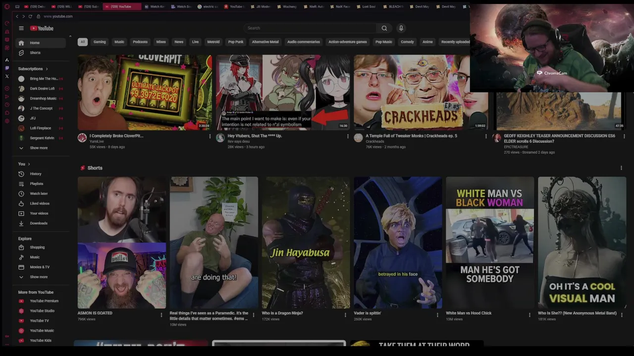
Task: Select the Comedy filter chip
Action: [407, 42]
